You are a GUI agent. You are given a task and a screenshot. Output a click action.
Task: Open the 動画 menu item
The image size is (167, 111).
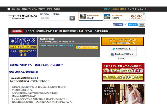tap(13, 9)
